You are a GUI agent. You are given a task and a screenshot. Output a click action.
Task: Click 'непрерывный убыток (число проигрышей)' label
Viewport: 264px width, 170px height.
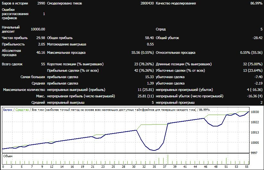[190, 96]
